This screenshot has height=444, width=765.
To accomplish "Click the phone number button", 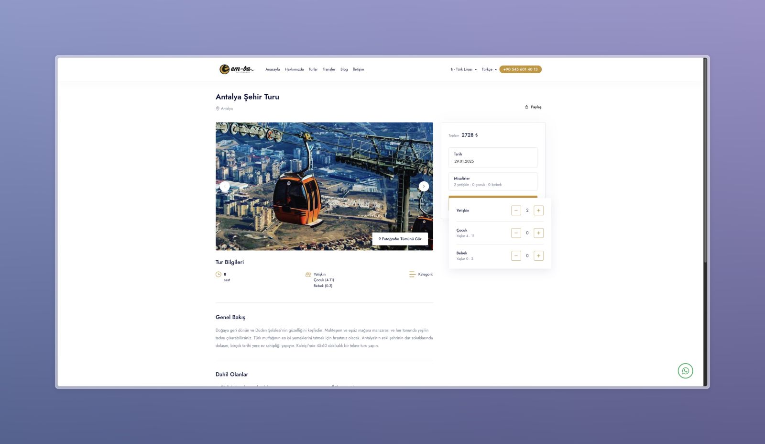I will (x=520, y=69).
